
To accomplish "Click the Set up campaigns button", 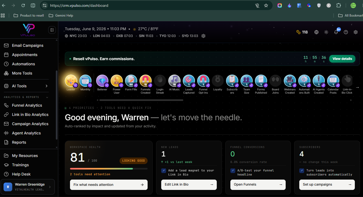I will tap(327, 185).
